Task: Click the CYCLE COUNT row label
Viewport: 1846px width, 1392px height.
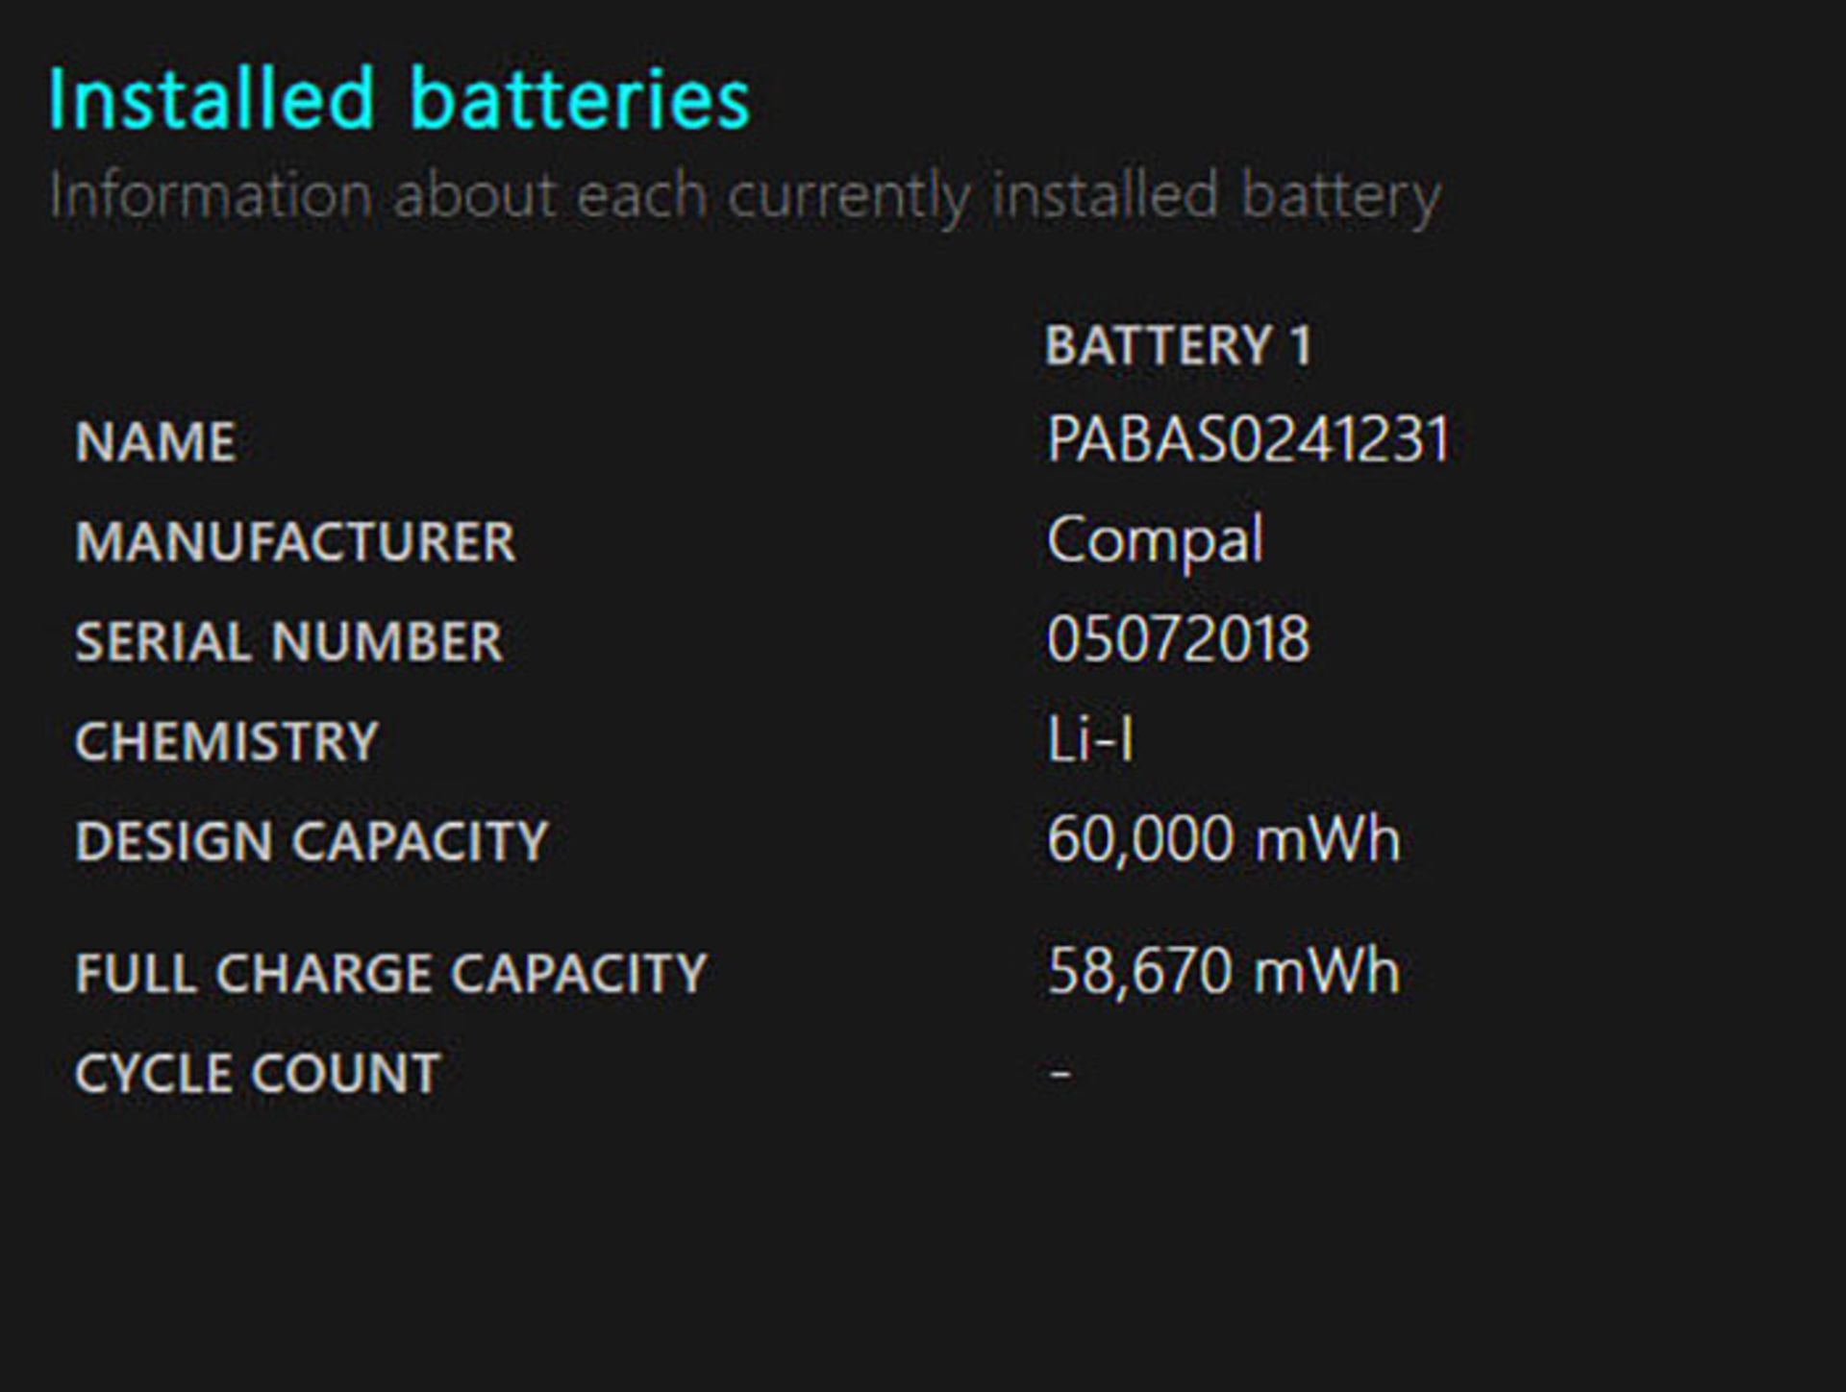Action: 258,1073
